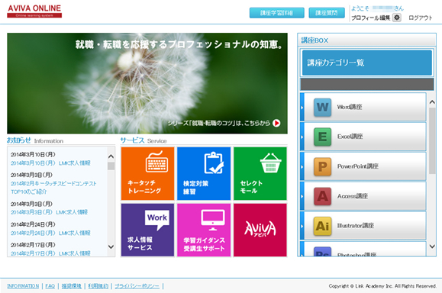Open the Excel course icon
Viewport: 442px width, 293px height.
pyautogui.click(x=322, y=137)
